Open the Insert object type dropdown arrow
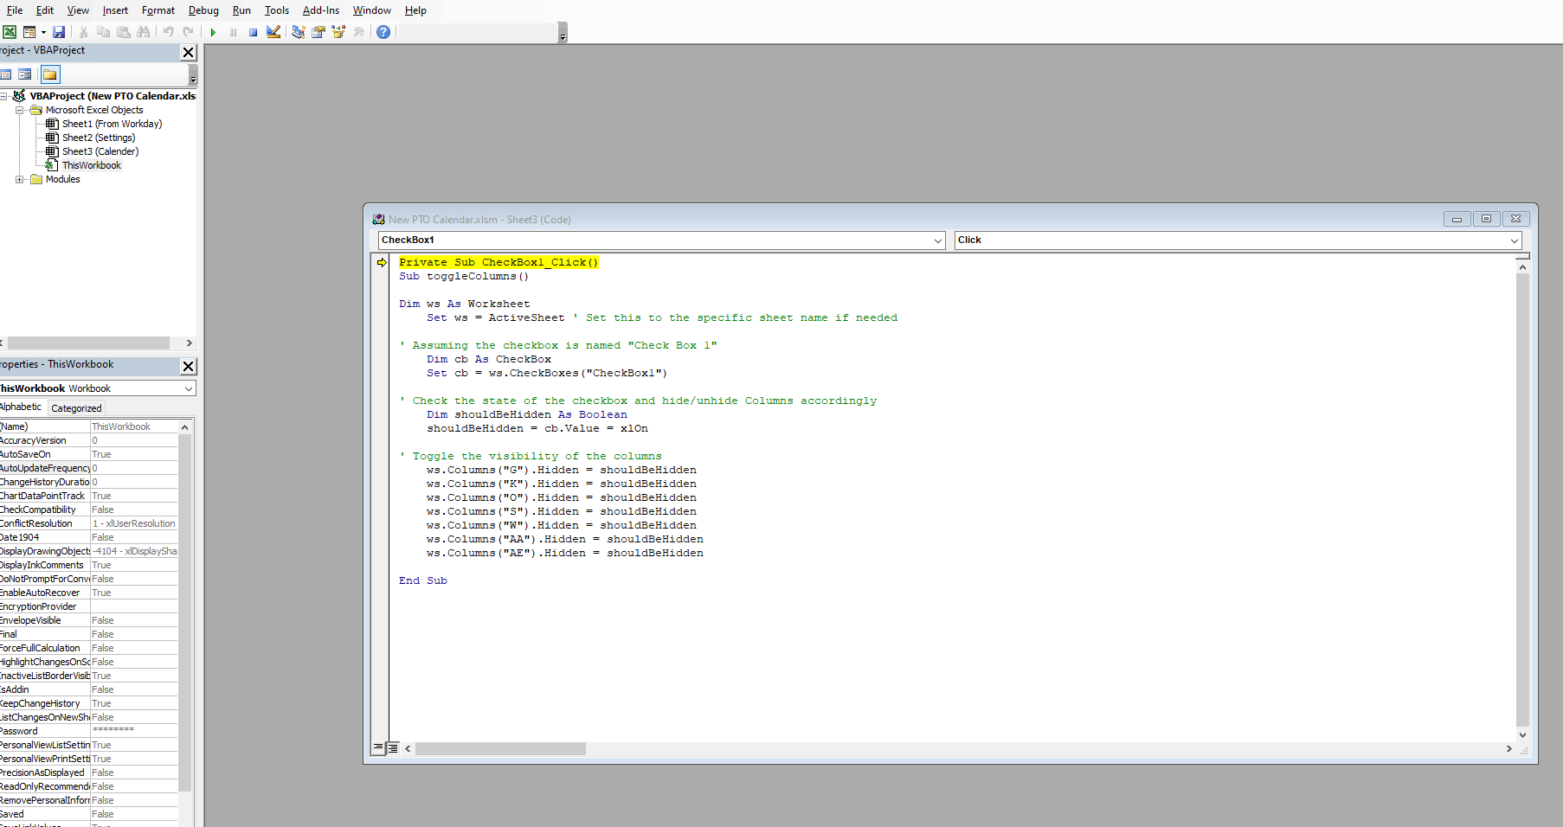The height and width of the screenshot is (827, 1563). 43,32
